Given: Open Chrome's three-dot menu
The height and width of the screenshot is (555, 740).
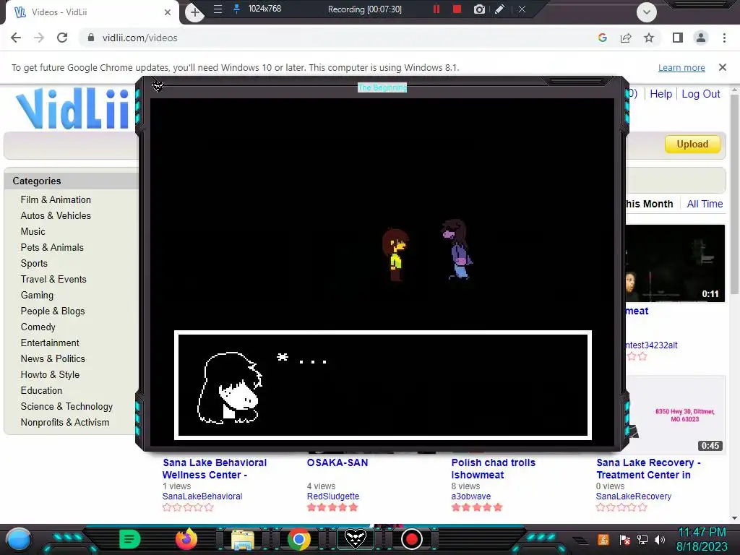Looking at the screenshot, I should point(724,38).
